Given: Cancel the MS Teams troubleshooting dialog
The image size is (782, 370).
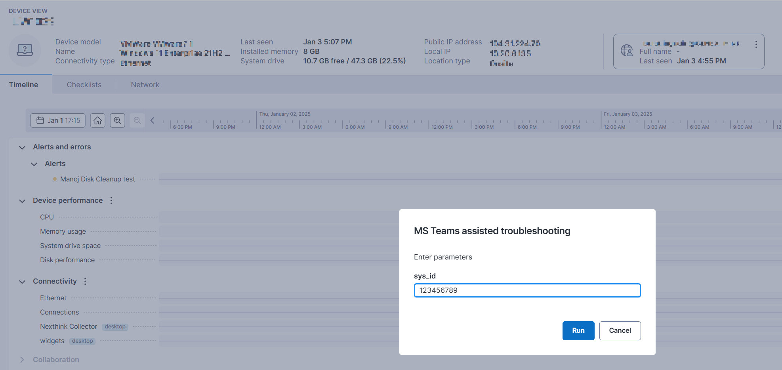Looking at the screenshot, I should [x=620, y=330].
